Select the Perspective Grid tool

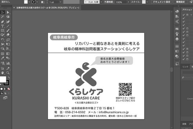coord(8,49)
